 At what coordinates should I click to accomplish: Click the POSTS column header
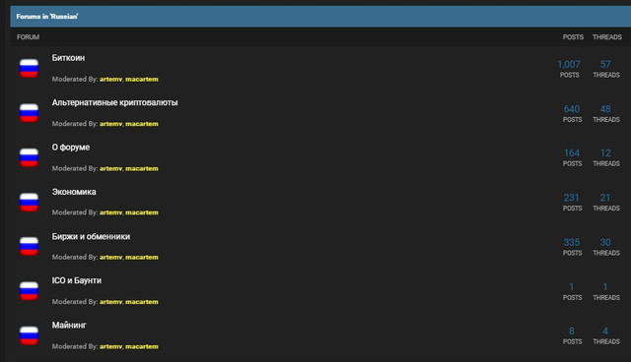pyautogui.click(x=573, y=37)
